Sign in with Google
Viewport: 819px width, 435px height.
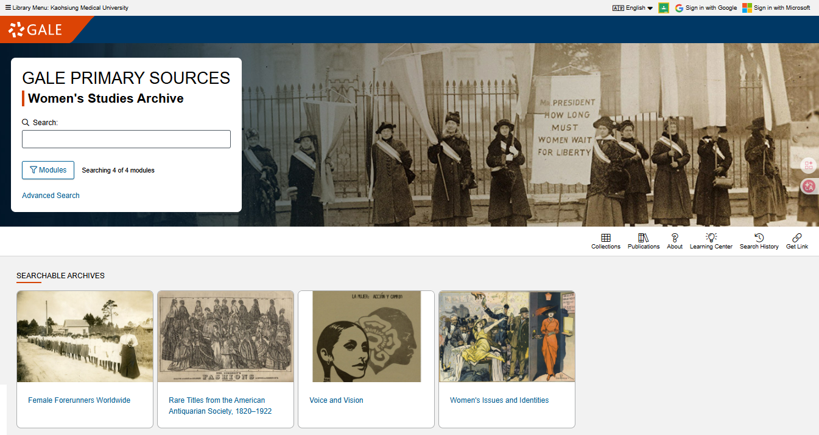click(711, 8)
